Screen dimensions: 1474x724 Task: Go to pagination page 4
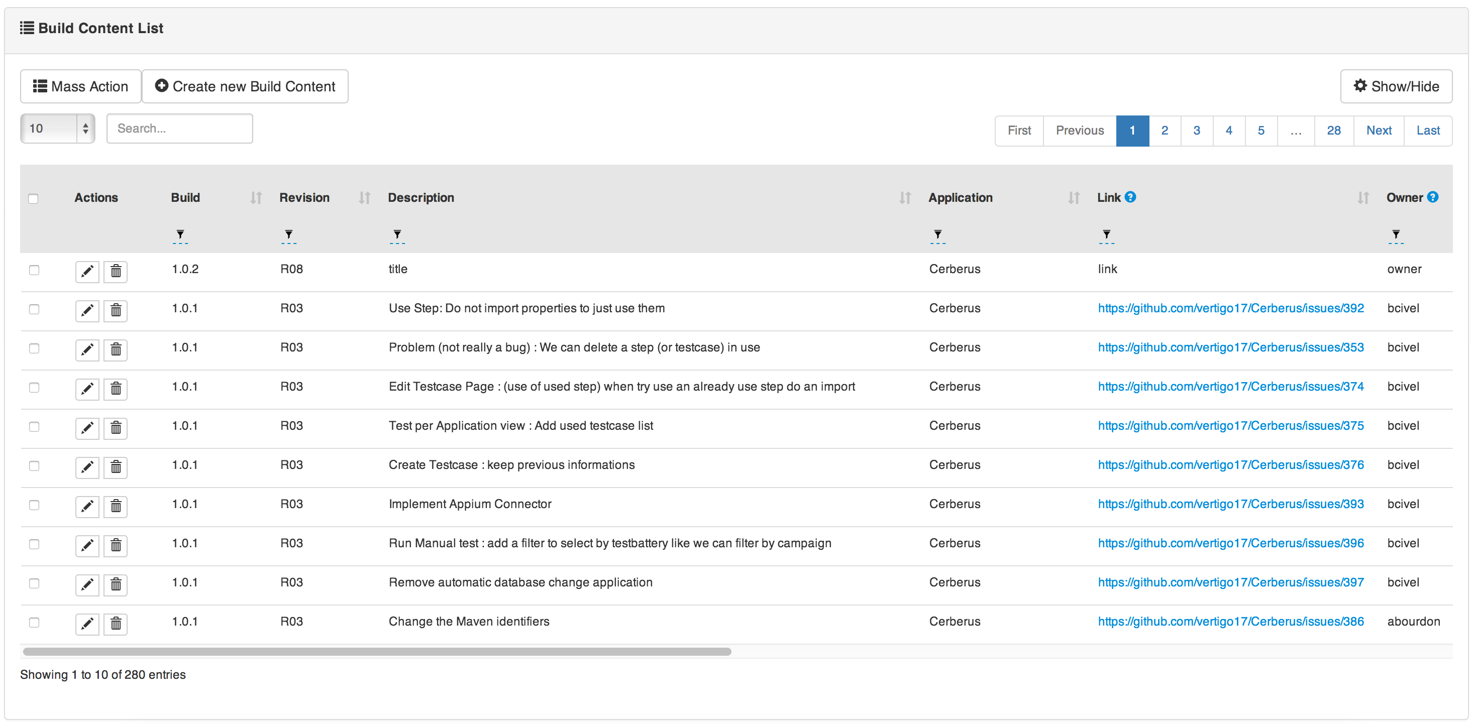click(1228, 131)
